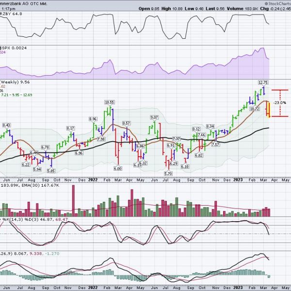Click the 5.94 price label

tap(37, 169)
